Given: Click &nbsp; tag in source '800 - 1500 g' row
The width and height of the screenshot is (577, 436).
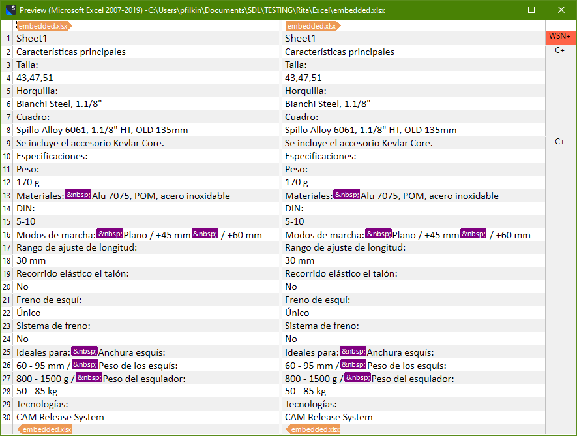Looking at the screenshot, I should coord(89,377).
